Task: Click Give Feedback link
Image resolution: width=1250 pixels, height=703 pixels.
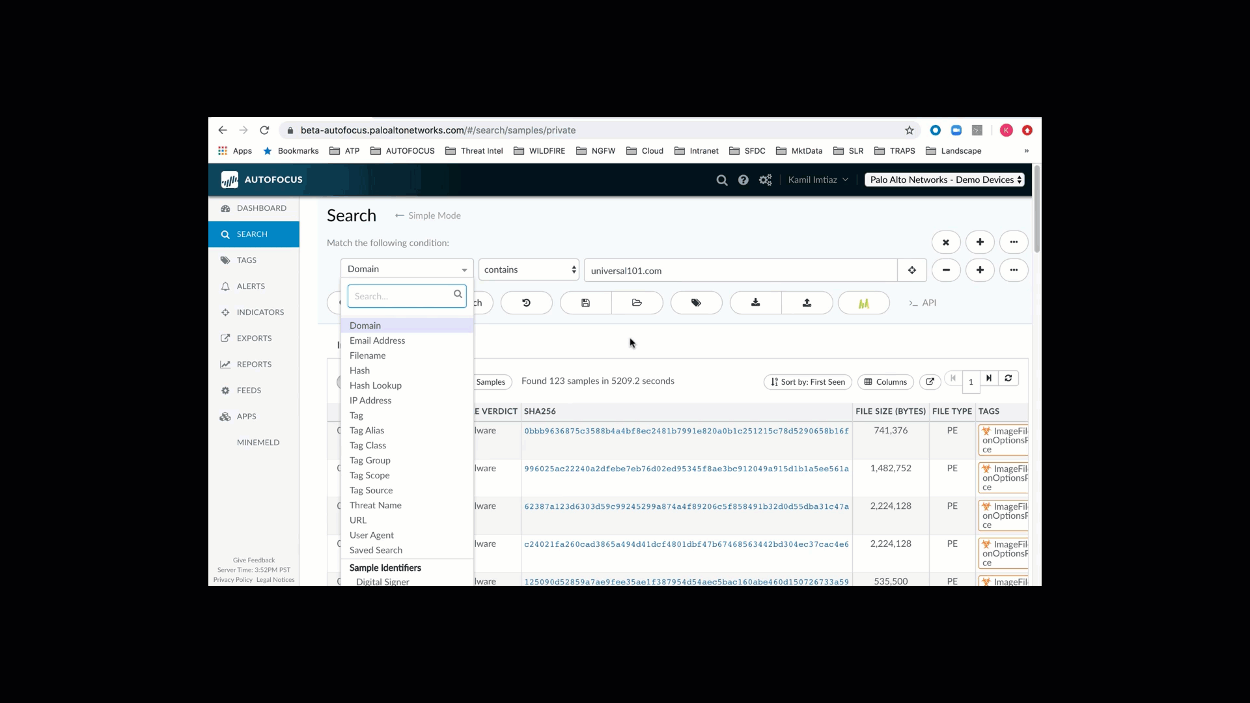Action: 254,560
